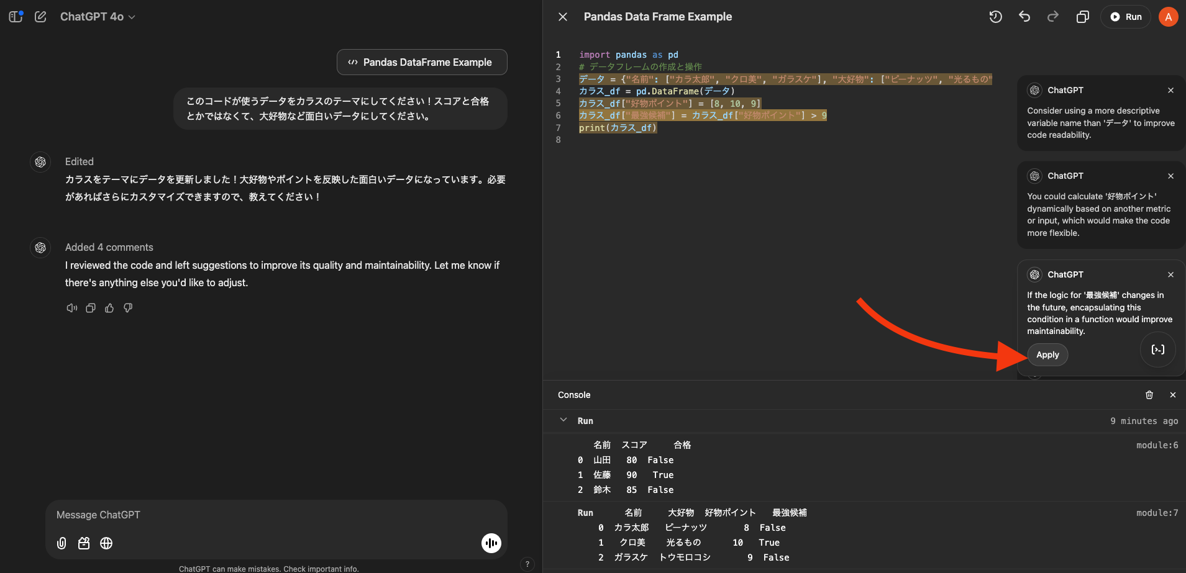1186x573 pixels.
Task: Give the response a thumbs up
Action: pos(109,307)
